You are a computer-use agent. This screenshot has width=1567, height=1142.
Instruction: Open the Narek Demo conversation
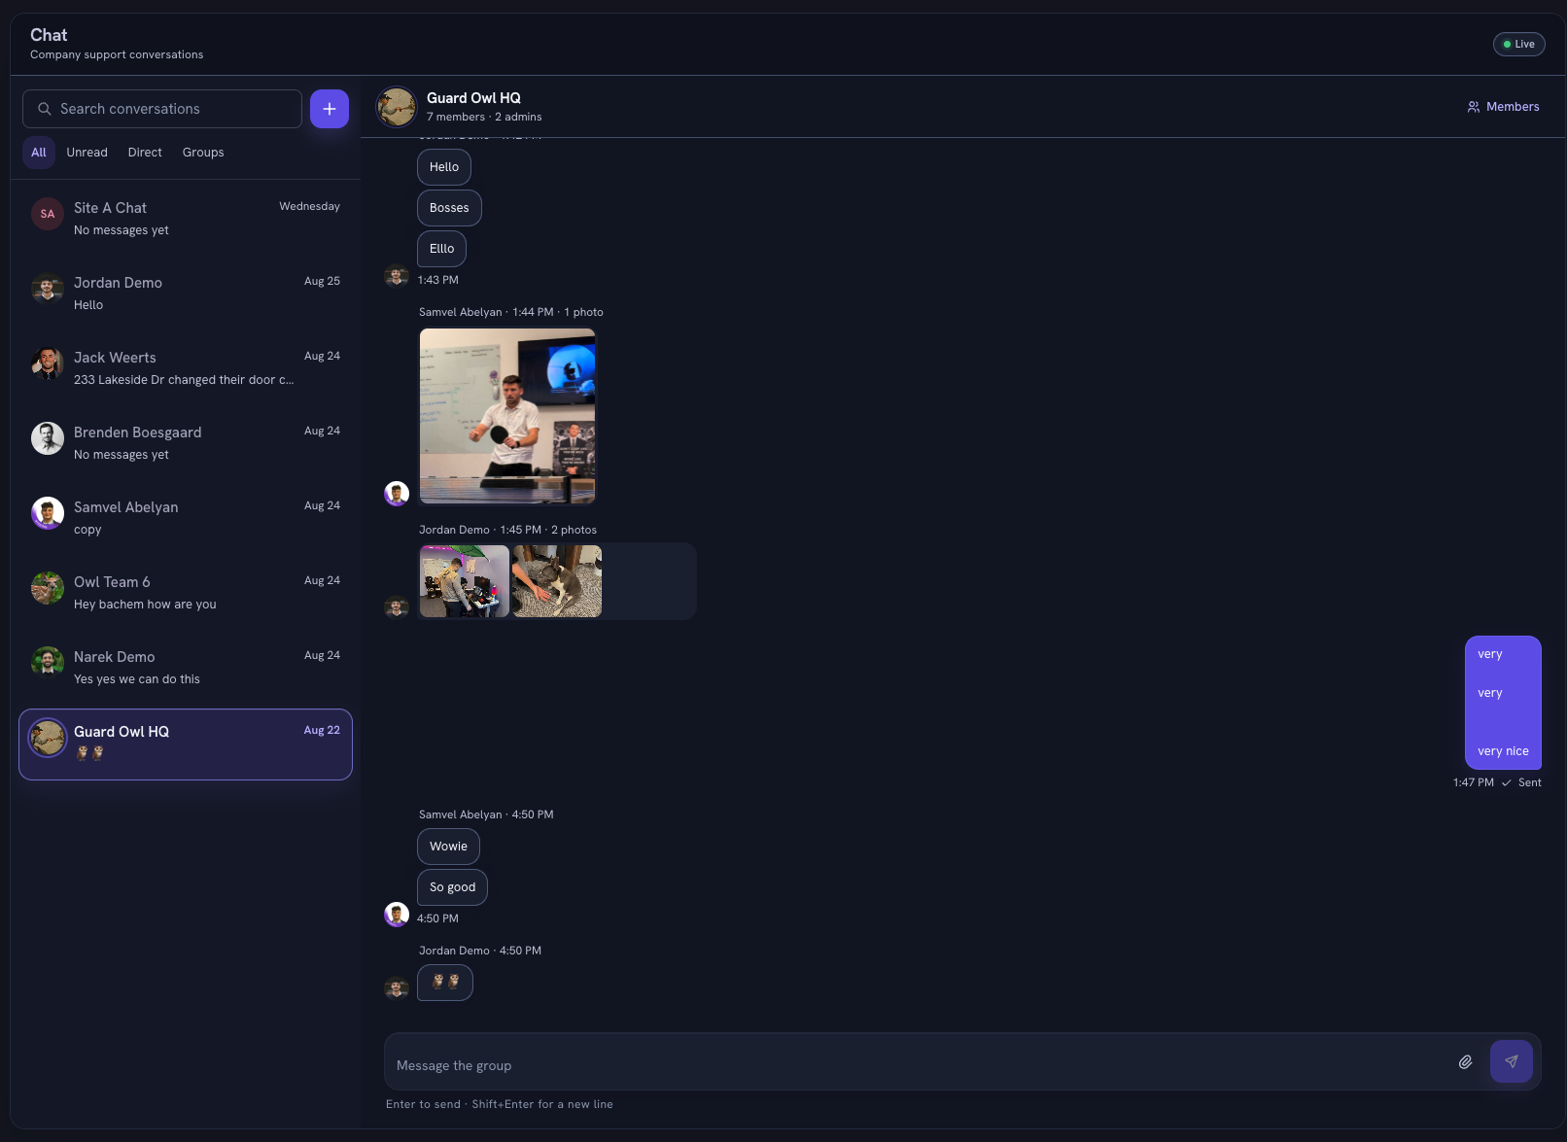point(186,668)
